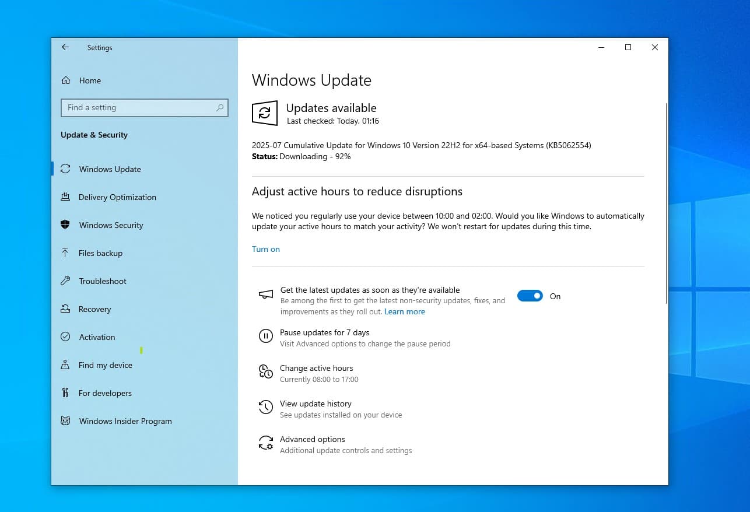Select Windows Insider Program in sidebar
750x512 pixels.
point(125,421)
